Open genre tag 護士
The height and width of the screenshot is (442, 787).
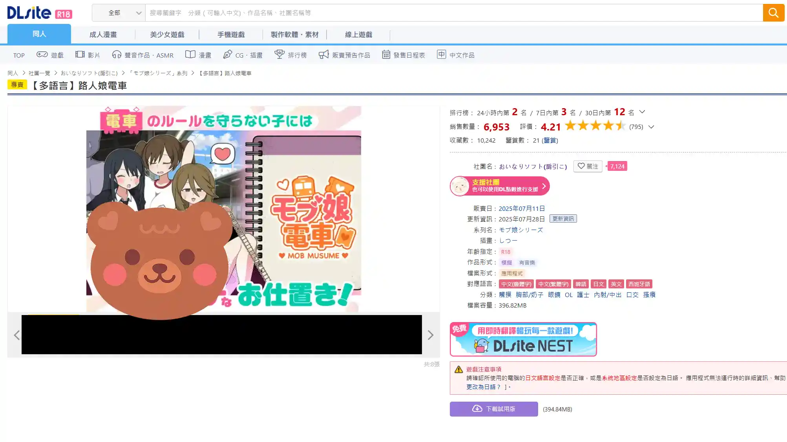(583, 295)
